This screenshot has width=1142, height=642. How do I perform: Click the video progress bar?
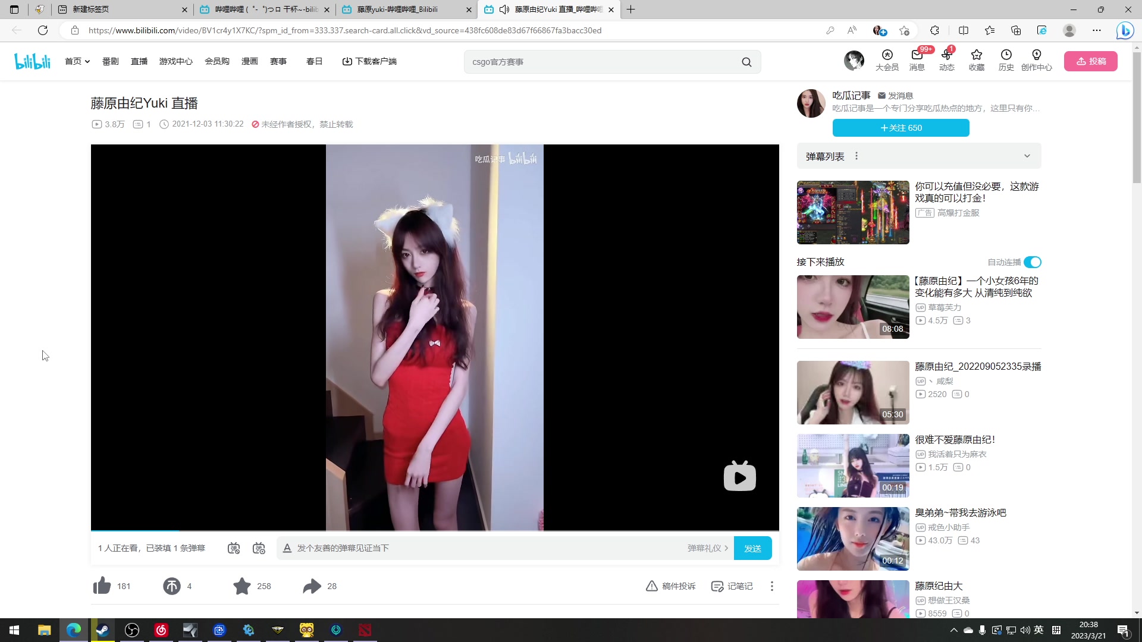434,530
